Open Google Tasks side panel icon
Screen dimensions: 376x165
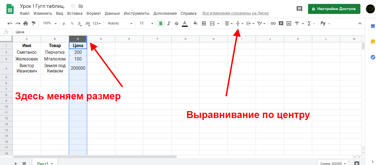point(373,57)
